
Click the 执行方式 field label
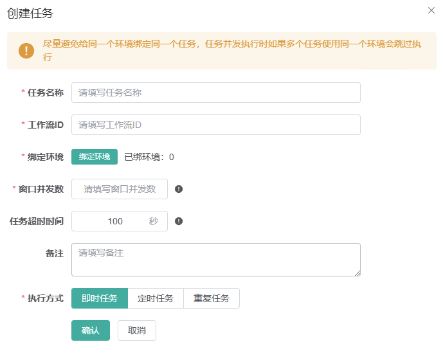click(45, 298)
